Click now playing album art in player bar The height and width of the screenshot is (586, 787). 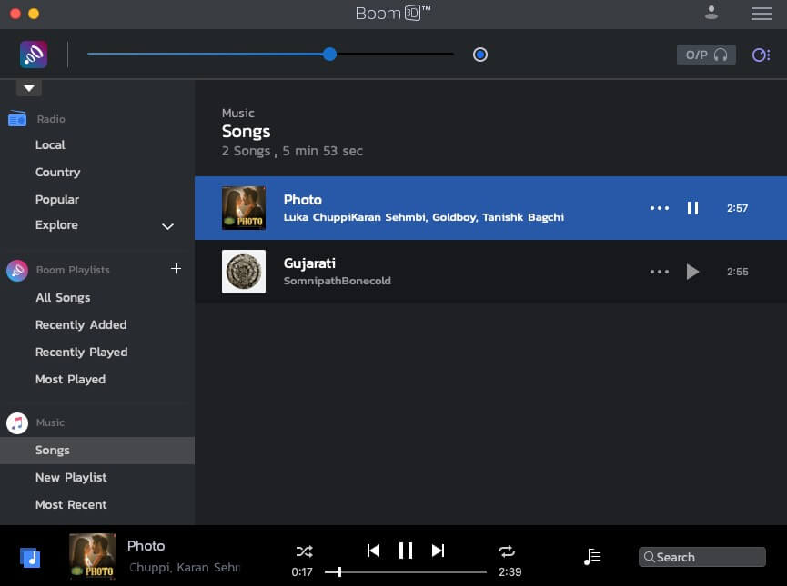[93, 556]
